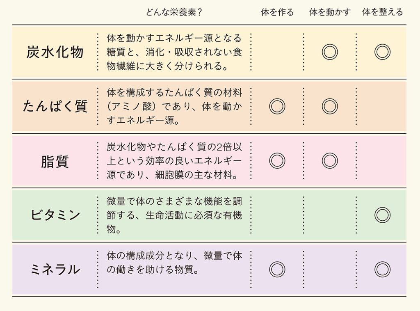Click the circle for たんぱく質 under 体を動かす
The height and width of the screenshot is (311, 420).
pos(330,106)
